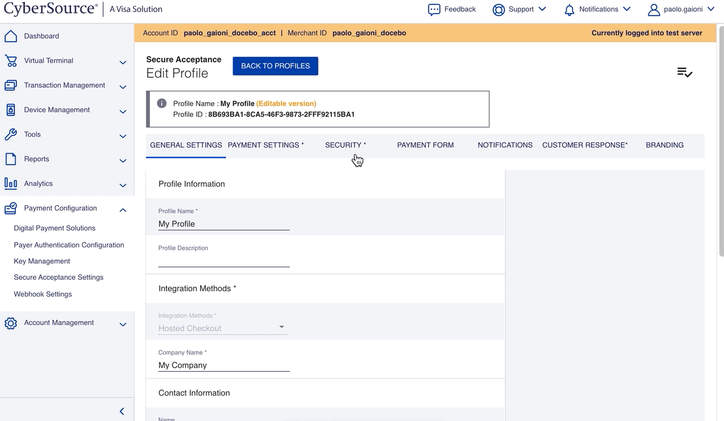Collapse the sidebar with the left arrow
The width and height of the screenshot is (724, 421).
point(122,411)
